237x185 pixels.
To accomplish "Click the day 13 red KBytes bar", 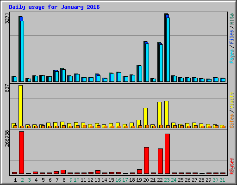I will pyautogui.click(x=98, y=172).
